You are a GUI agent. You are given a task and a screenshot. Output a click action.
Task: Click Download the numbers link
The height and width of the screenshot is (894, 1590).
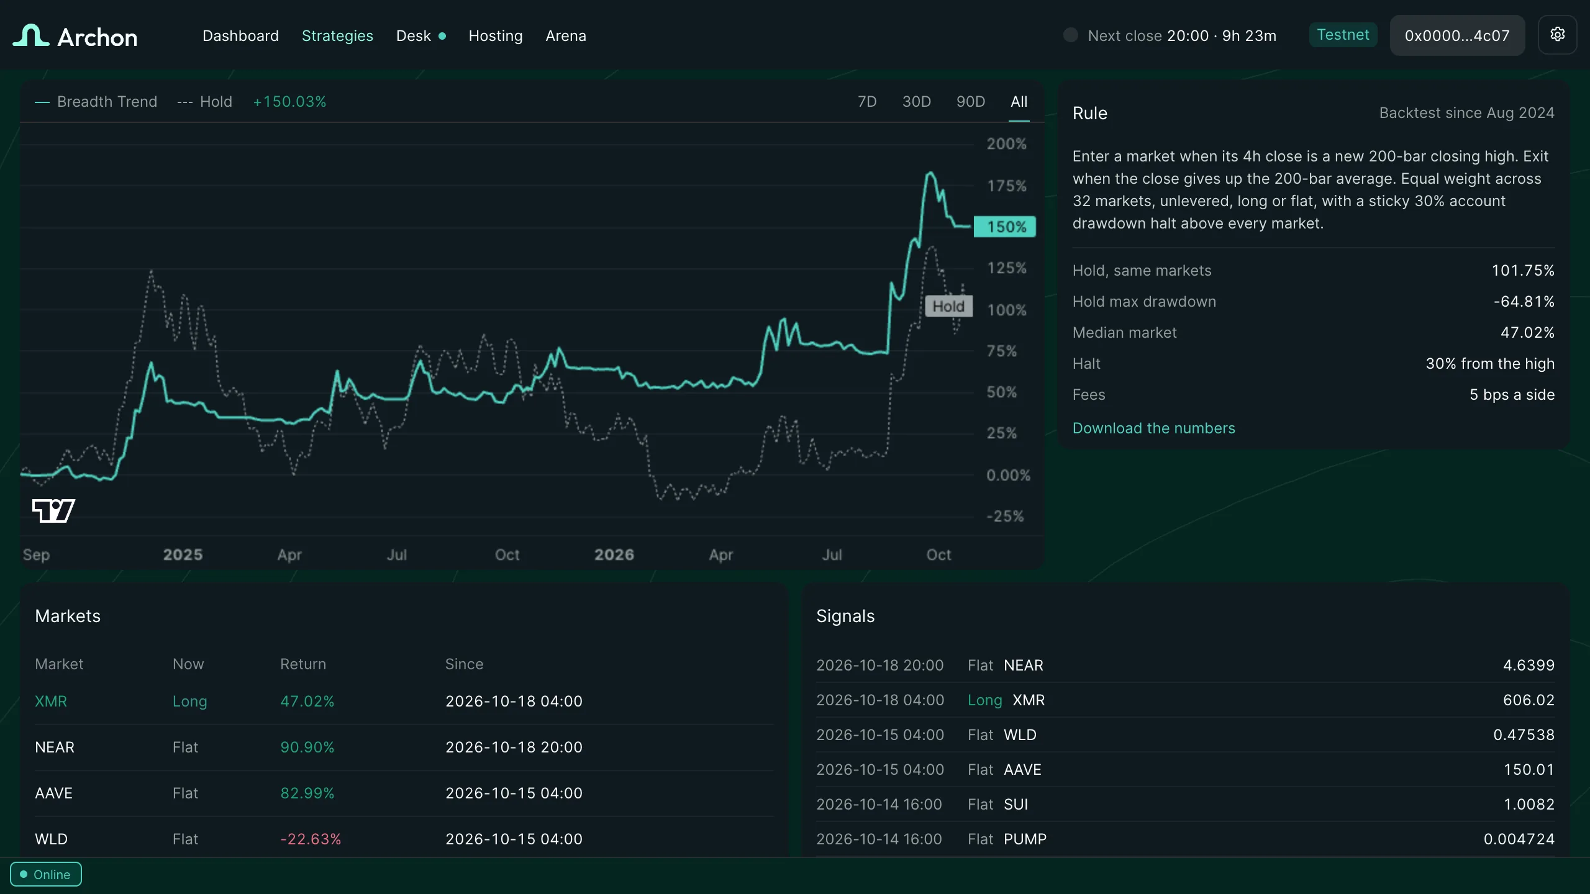[1153, 428]
